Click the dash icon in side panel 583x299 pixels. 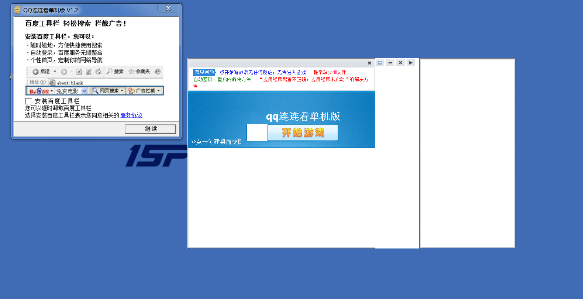(x=390, y=63)
